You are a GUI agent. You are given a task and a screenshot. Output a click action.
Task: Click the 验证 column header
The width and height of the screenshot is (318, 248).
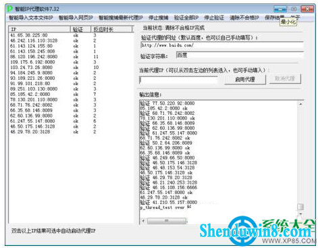click(80, 29)
